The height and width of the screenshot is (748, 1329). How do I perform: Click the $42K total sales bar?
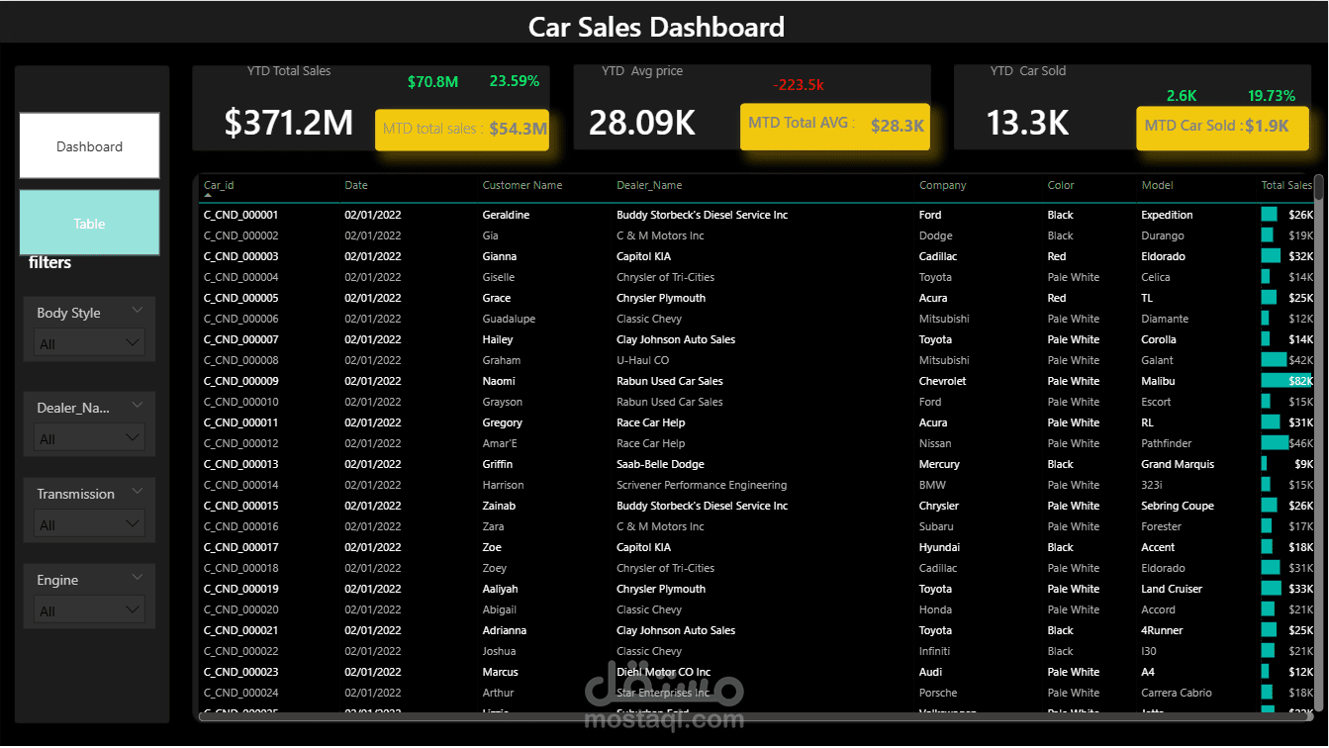click(1274, 360)
